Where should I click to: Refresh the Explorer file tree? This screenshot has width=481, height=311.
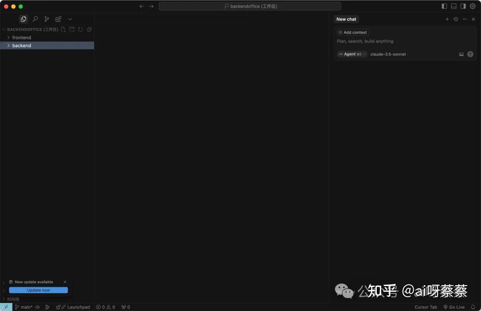(80, 29)
